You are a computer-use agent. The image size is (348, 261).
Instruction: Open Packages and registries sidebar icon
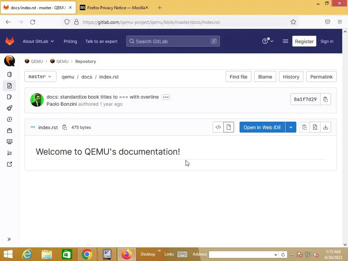10,130
